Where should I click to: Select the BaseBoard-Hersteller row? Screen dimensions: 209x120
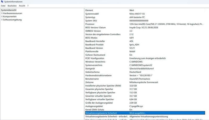(145, 41)
